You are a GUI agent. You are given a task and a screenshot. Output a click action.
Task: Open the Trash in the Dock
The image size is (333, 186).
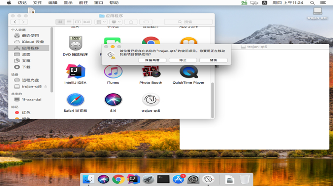[245, 179]
